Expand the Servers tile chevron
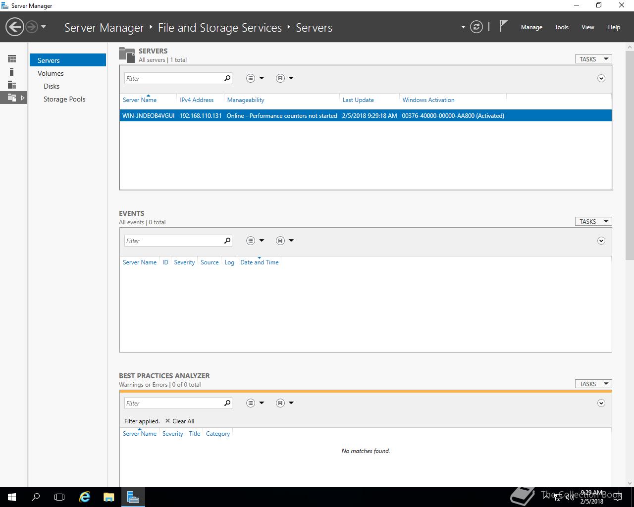 601,78
